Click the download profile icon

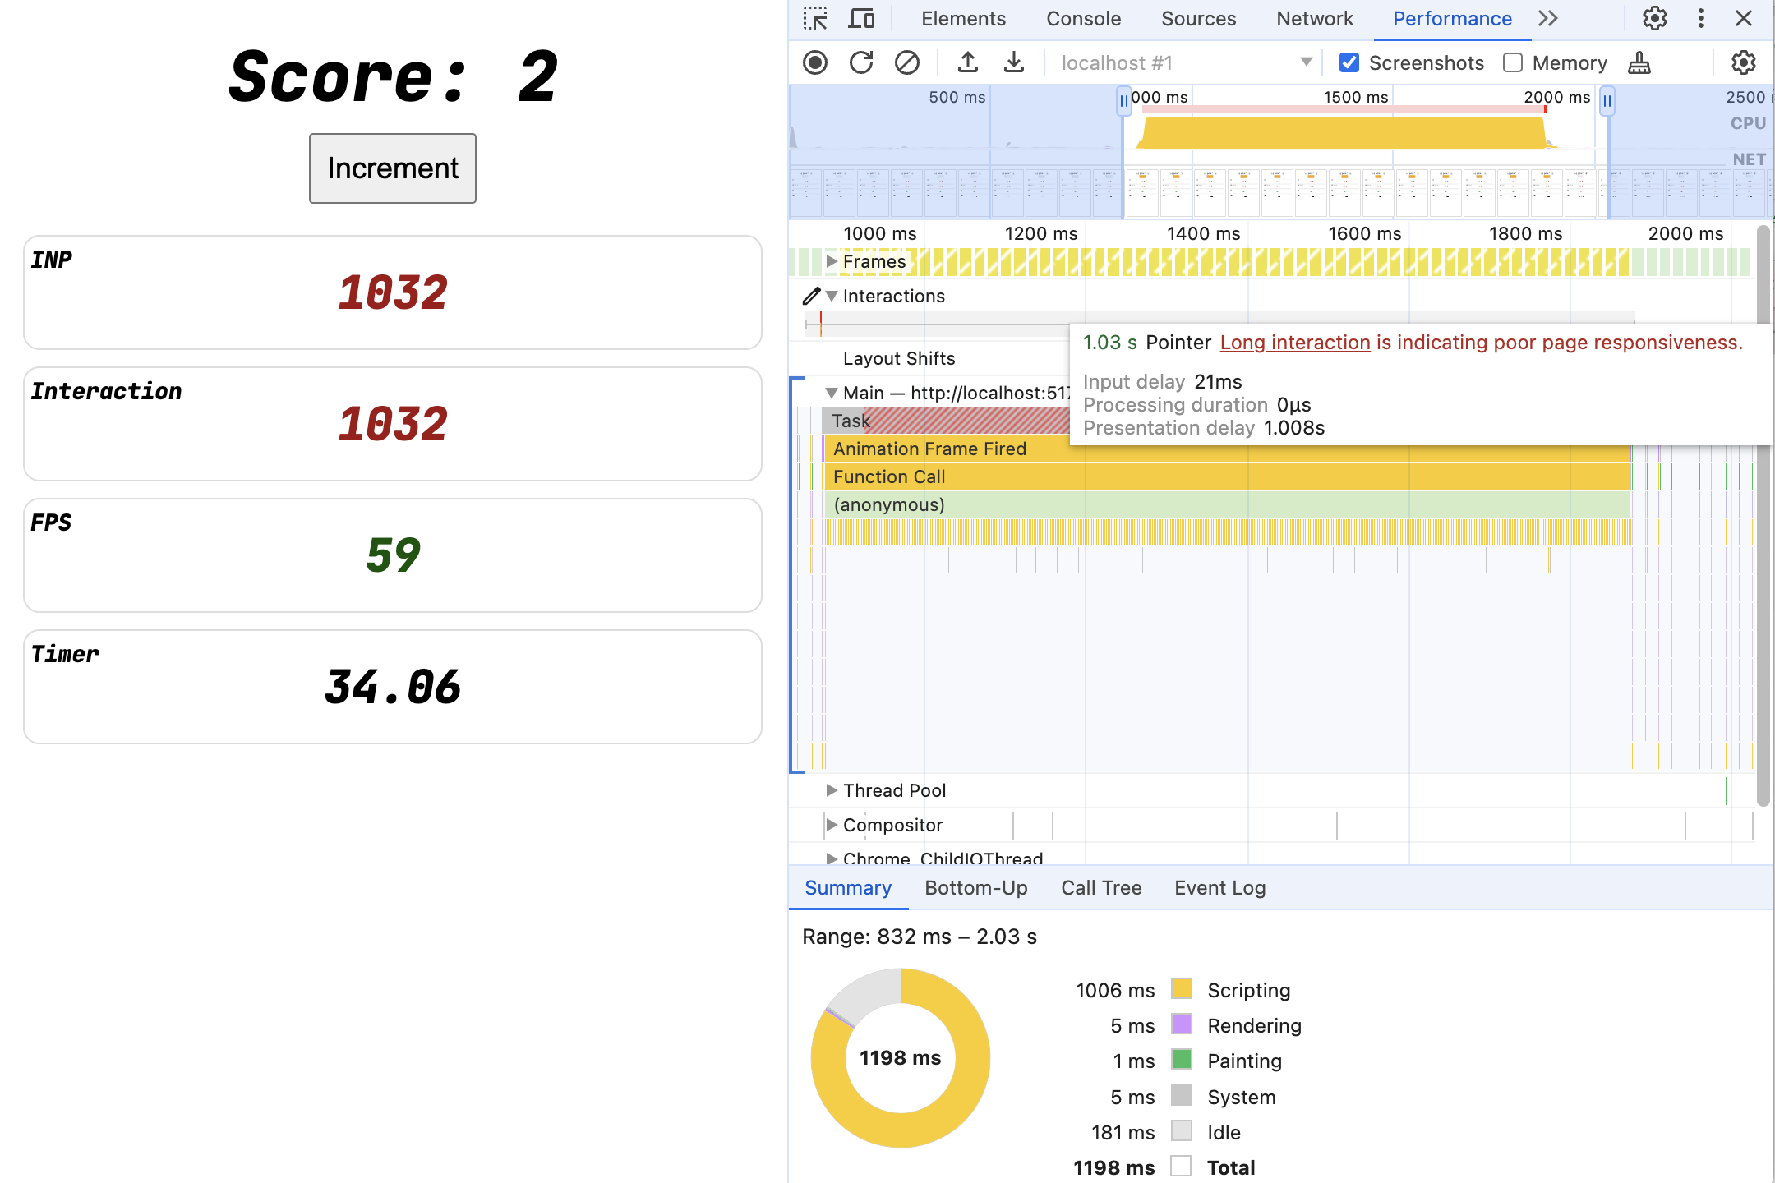(x=1010, y=62)
